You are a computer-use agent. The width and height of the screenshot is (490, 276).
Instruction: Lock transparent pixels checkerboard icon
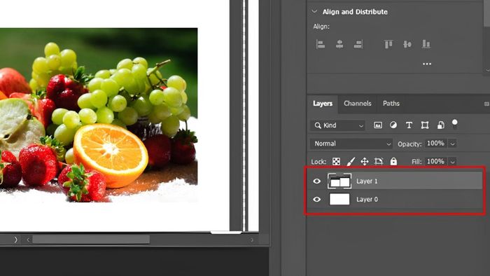[x=336, y=161]
